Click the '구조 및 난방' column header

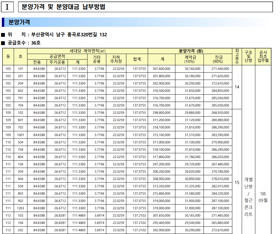[248, 56]
